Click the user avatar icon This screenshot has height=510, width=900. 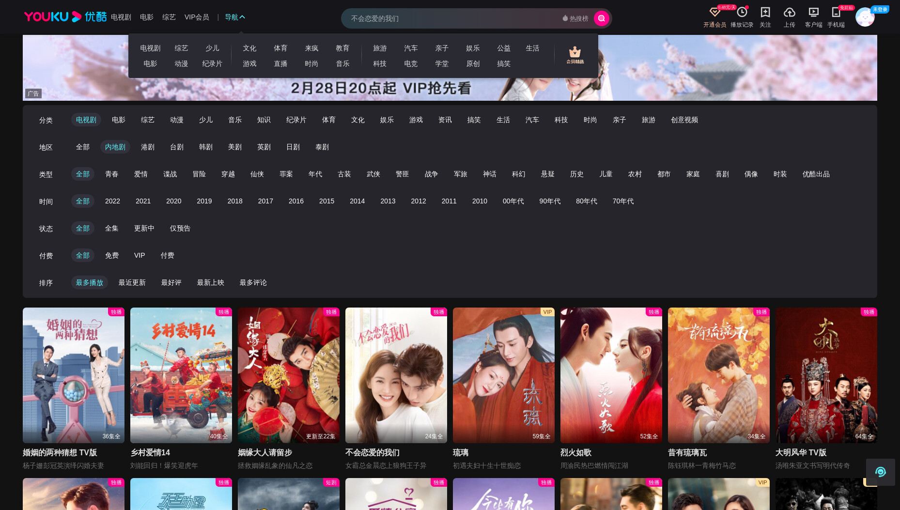click(x=865, y=17)
